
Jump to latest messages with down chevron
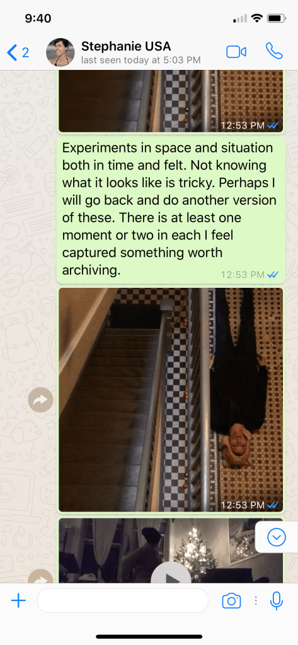coord(276,537)
